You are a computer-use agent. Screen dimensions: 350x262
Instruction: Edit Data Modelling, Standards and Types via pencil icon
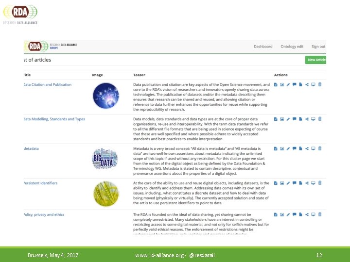click(288, 119)
